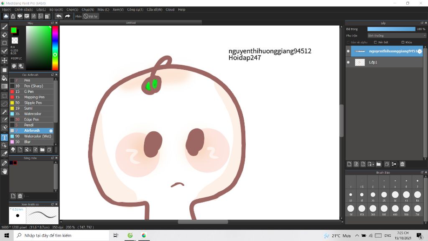
Task: Select the Eyedropper tool
Action: pyautogui.click(x=4, y=163)
